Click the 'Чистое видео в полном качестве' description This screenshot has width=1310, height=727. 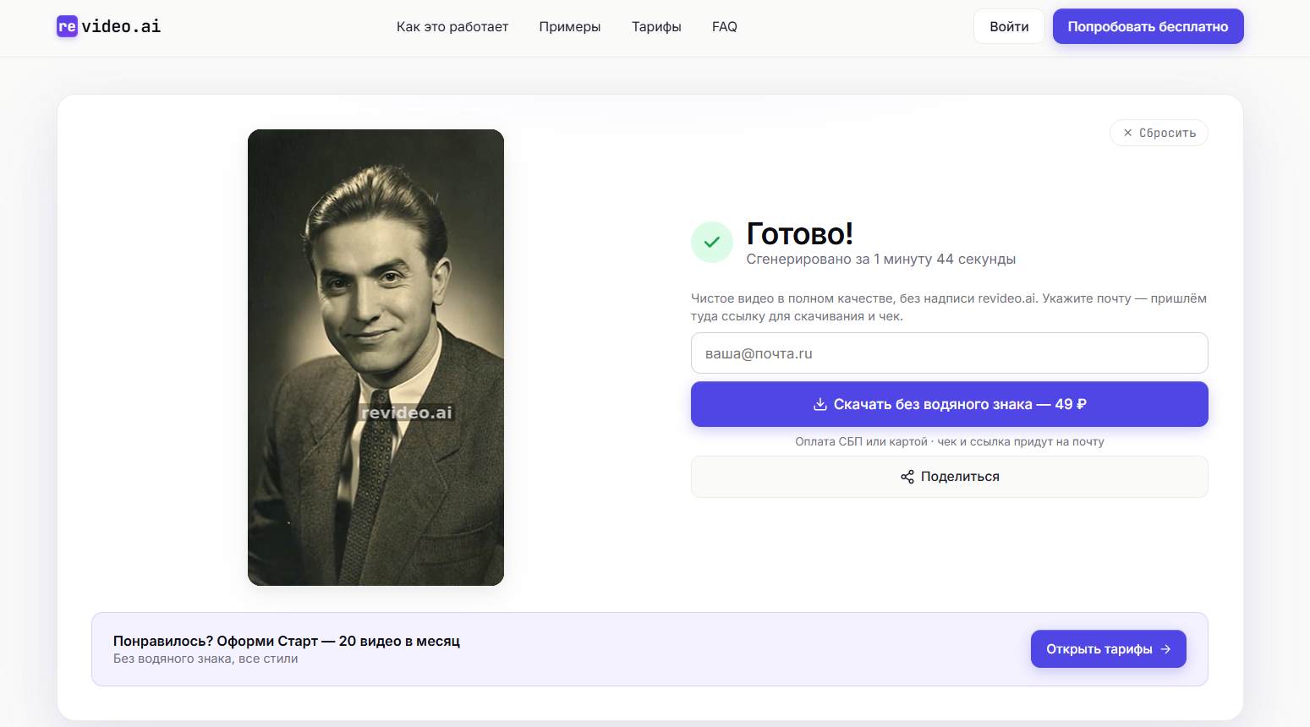click(x=949, y=307)
